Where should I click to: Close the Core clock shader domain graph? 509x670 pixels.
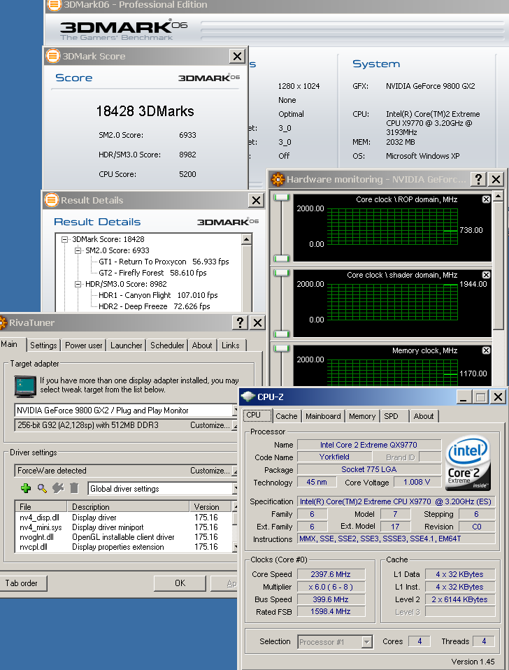click(x=486, y=275)
